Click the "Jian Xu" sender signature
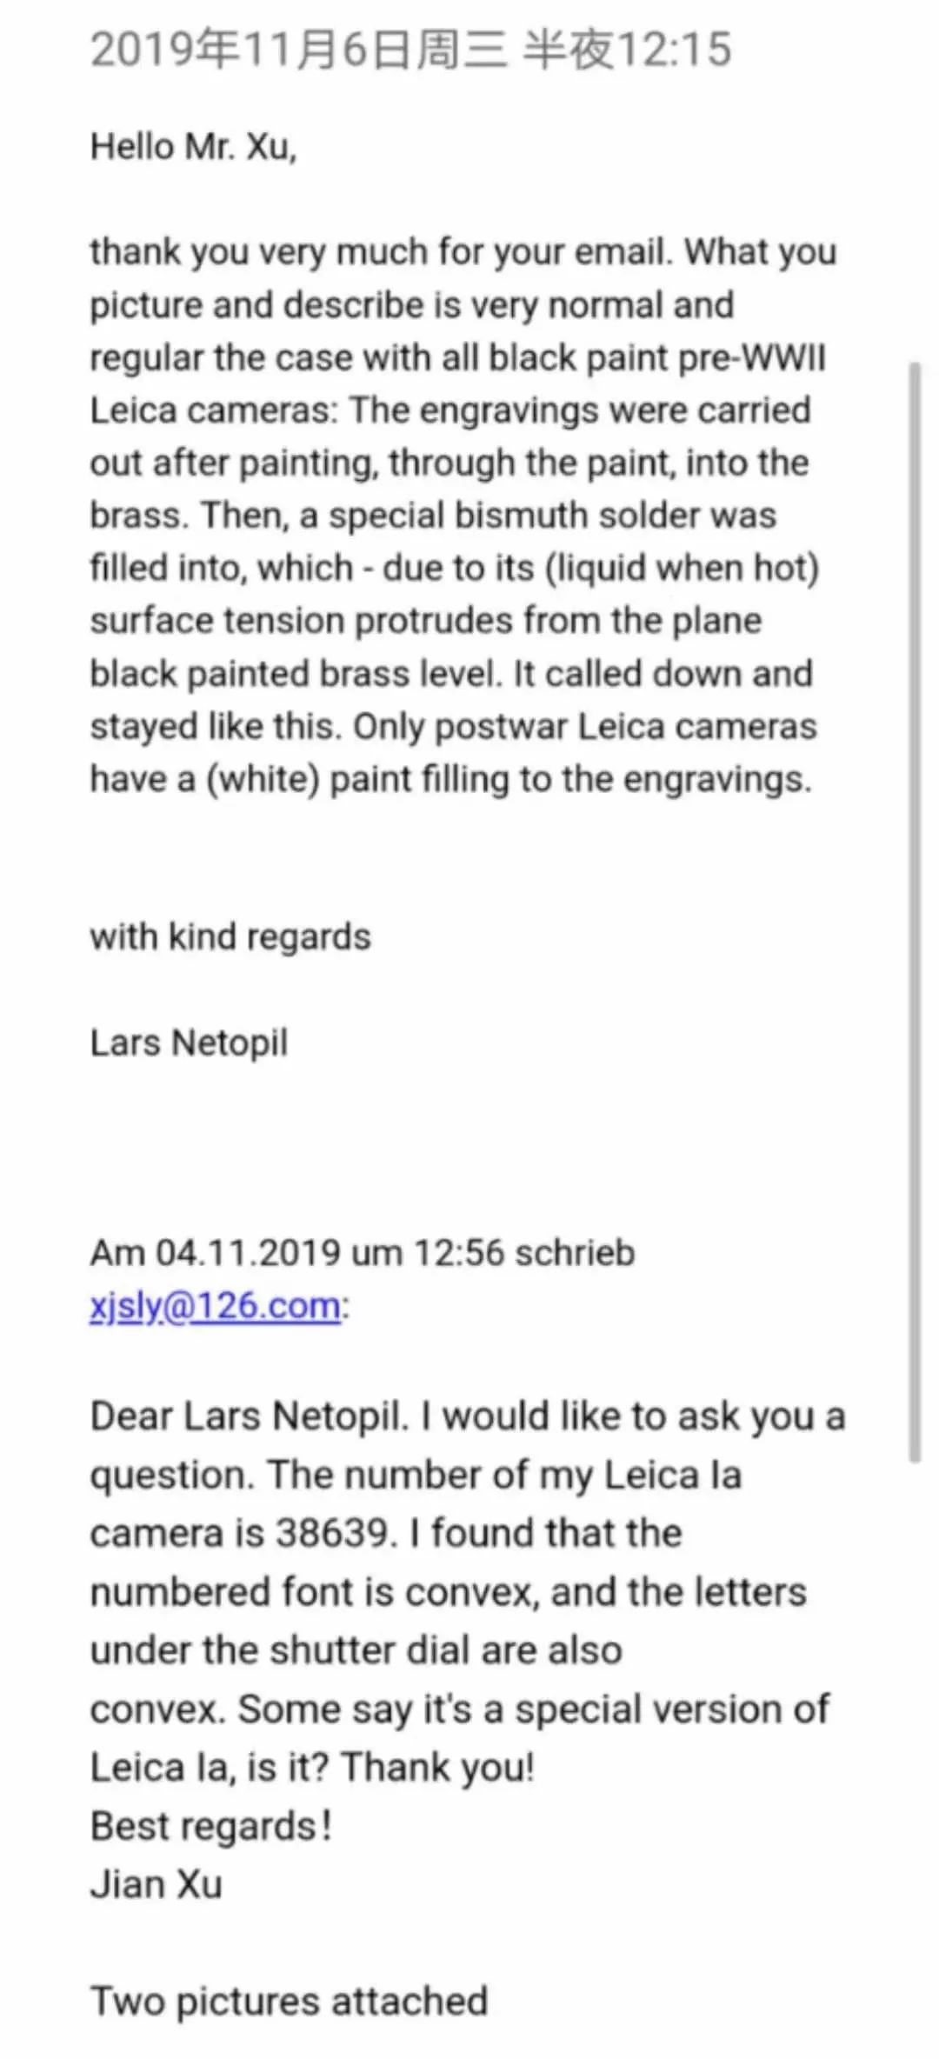Viewport: 939px width, 2059px height. 156,1884
